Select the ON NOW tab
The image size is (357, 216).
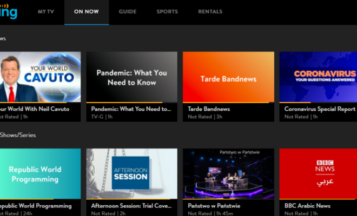(x=87, y=11)
